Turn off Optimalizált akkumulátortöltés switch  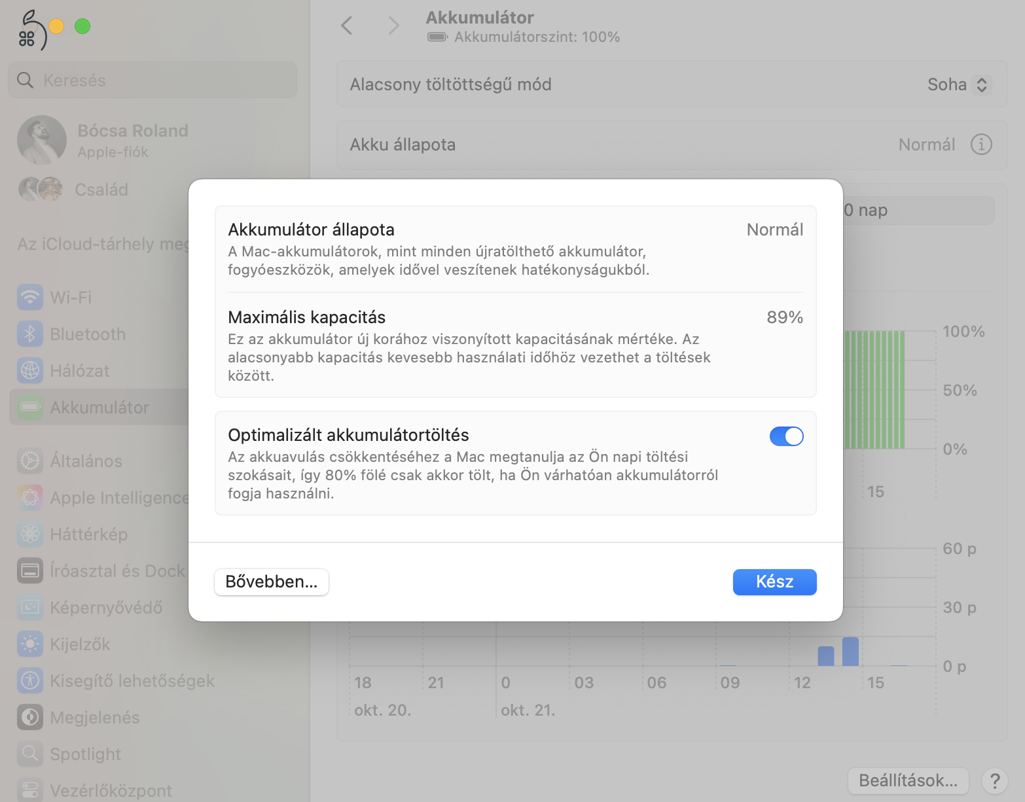[786, 436]
